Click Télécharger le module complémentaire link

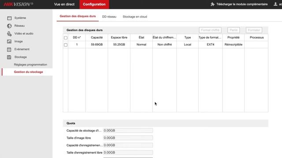pyautogui.click(x=242, y=4)
